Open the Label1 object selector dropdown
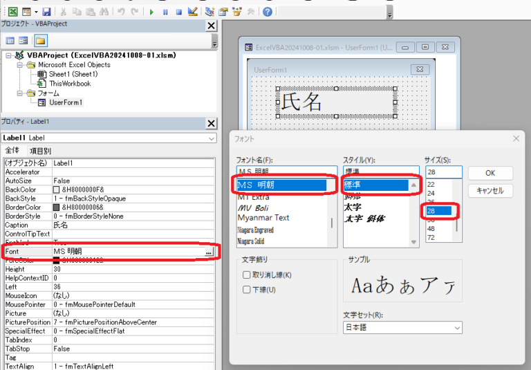Viewport: 531px width, 370px height. tap(212, 138)
